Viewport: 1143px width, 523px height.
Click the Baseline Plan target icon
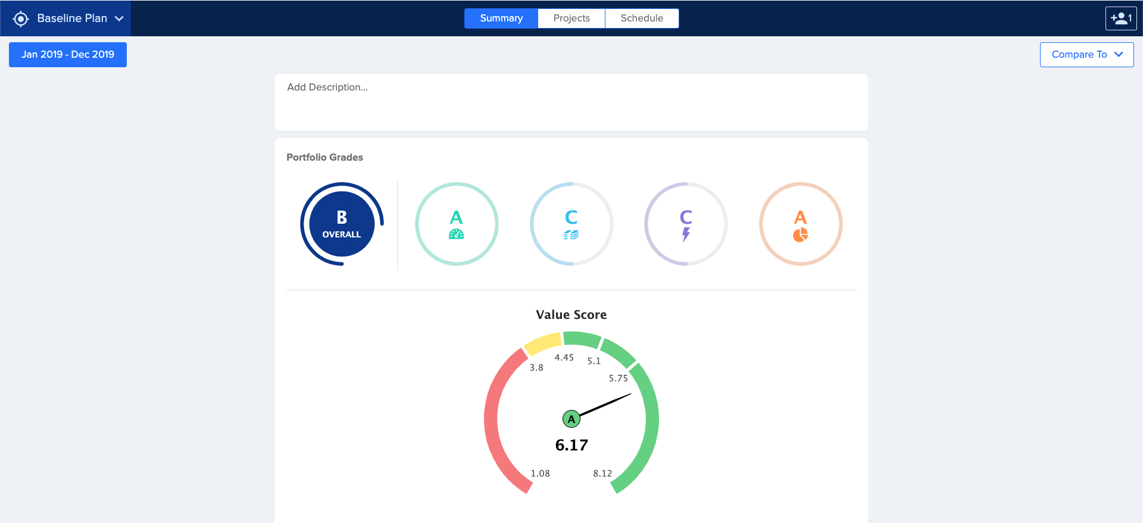[21, 18]
